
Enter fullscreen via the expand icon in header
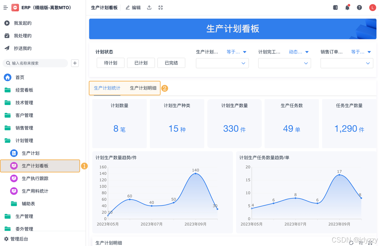pos(160,8)
